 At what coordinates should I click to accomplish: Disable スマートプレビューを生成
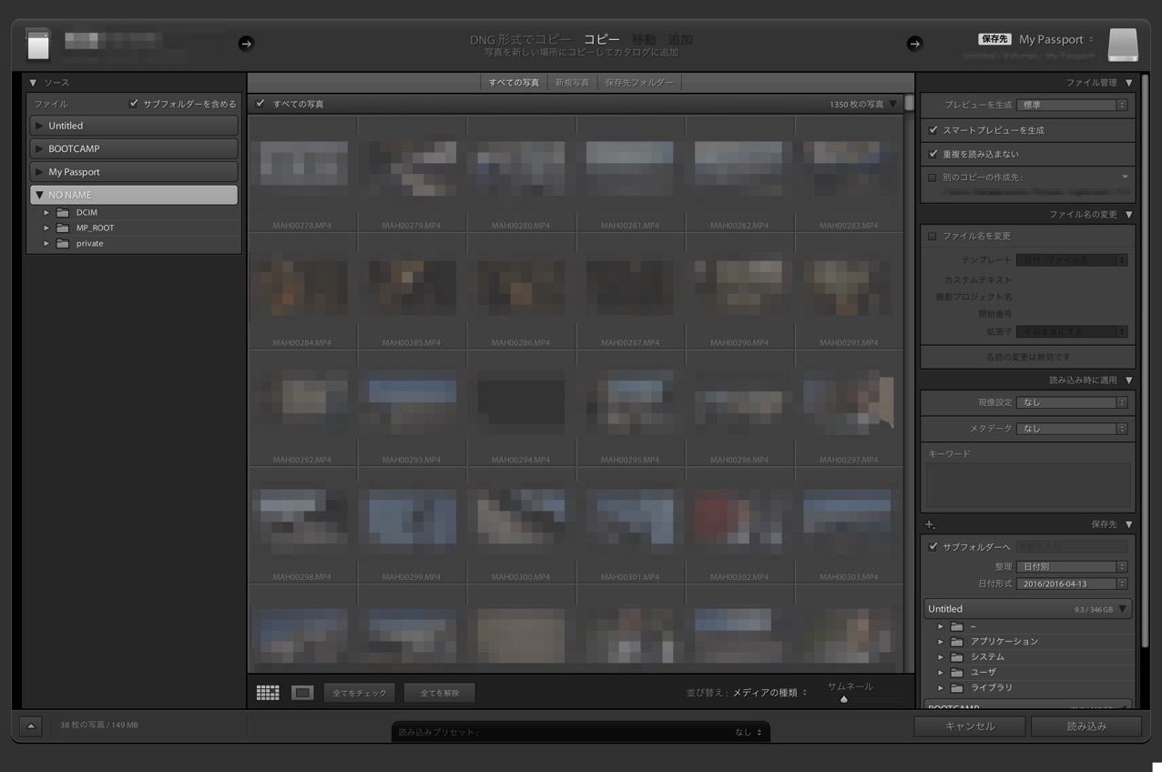933,130
